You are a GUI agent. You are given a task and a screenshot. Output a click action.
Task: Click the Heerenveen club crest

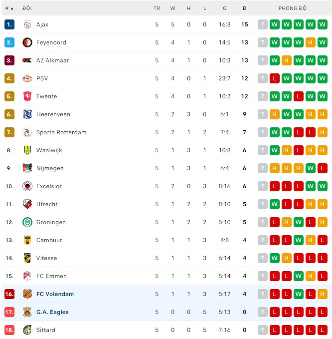[27, 114]
